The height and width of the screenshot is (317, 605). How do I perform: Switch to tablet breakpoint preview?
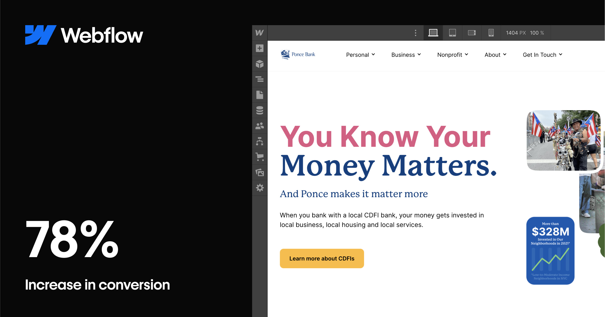click(x=452, y=33)
